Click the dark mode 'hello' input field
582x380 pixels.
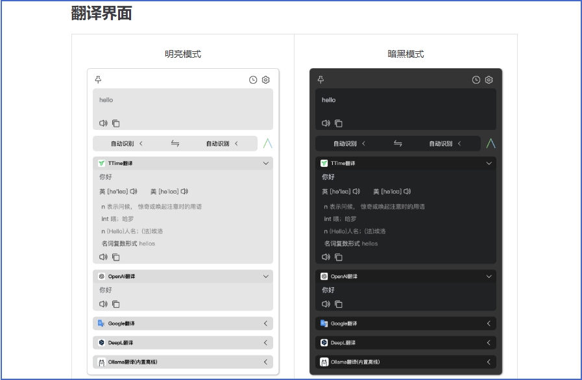406,109
